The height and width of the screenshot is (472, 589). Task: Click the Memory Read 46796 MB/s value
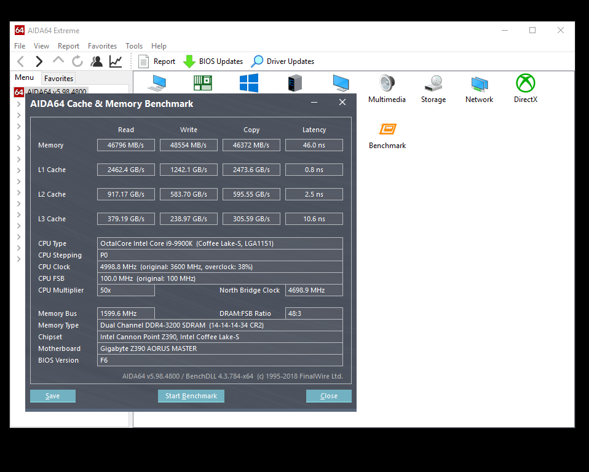tap(126, 145)
